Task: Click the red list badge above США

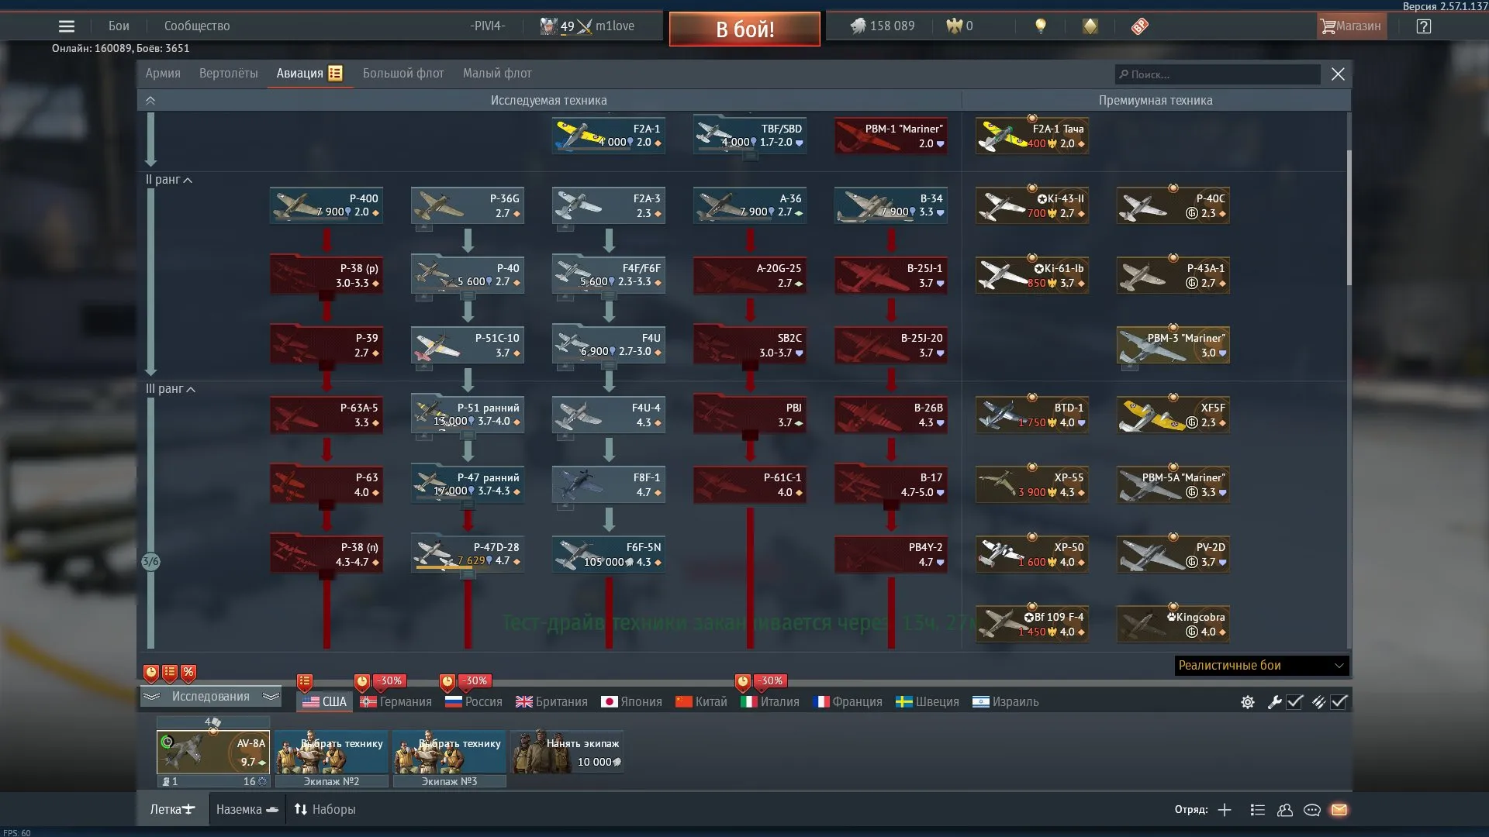Action: coord(305,682)
